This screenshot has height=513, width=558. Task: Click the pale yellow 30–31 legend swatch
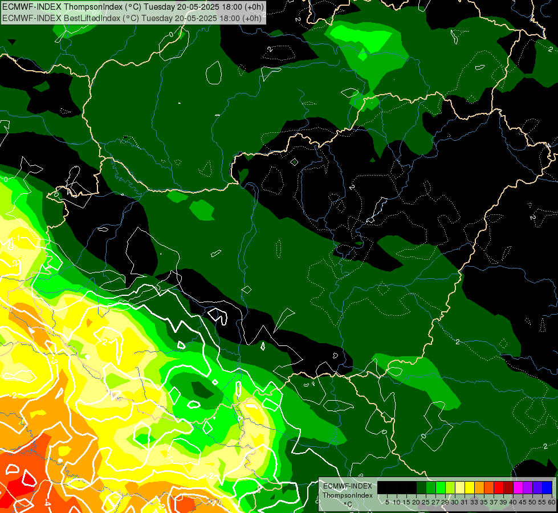(x=460, y=487)
